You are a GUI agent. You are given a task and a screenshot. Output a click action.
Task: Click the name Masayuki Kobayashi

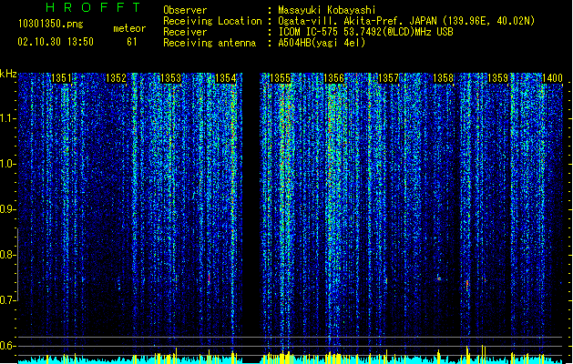click(x=327, y=10)
